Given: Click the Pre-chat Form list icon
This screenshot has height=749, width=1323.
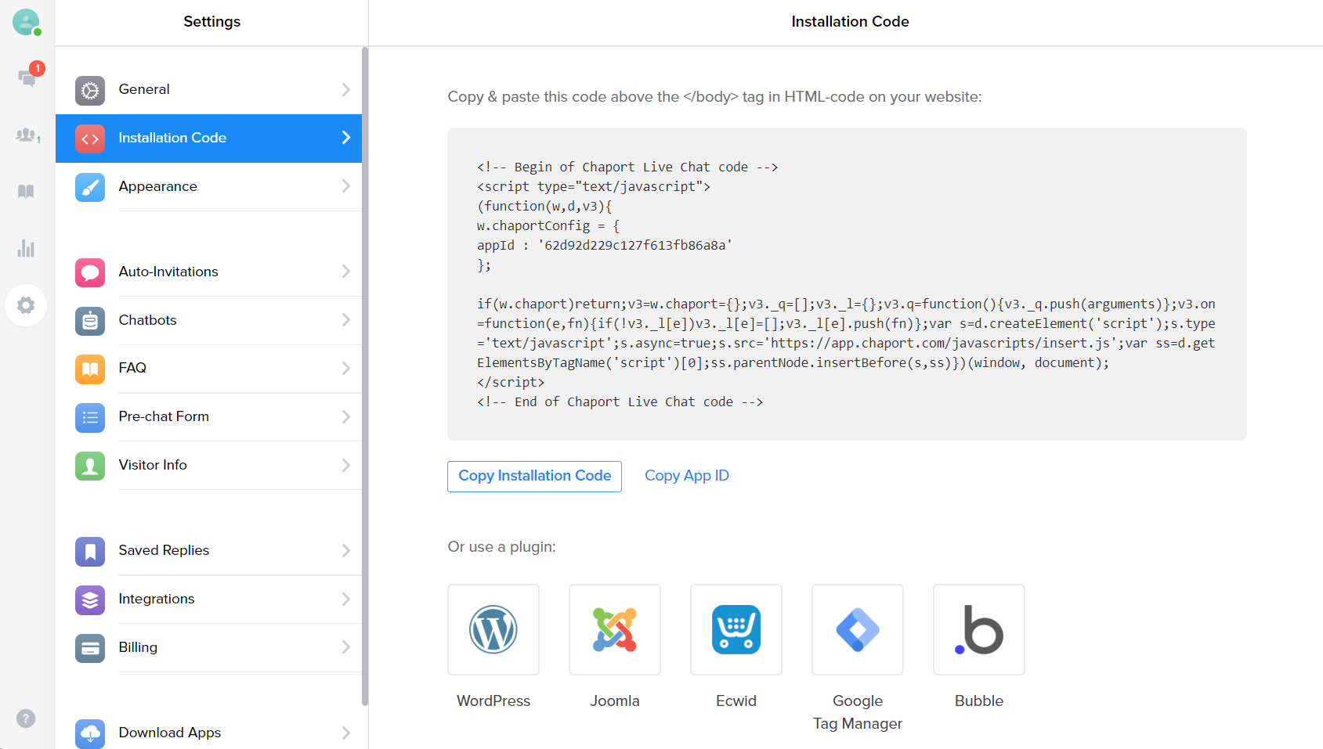Looking at the screenshot, I should 90,417.
